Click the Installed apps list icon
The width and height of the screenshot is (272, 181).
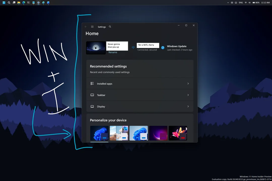point(92,84)
